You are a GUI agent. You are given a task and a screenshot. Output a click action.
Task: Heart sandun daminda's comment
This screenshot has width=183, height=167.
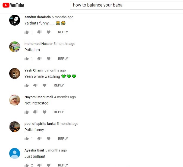(49, 32)
